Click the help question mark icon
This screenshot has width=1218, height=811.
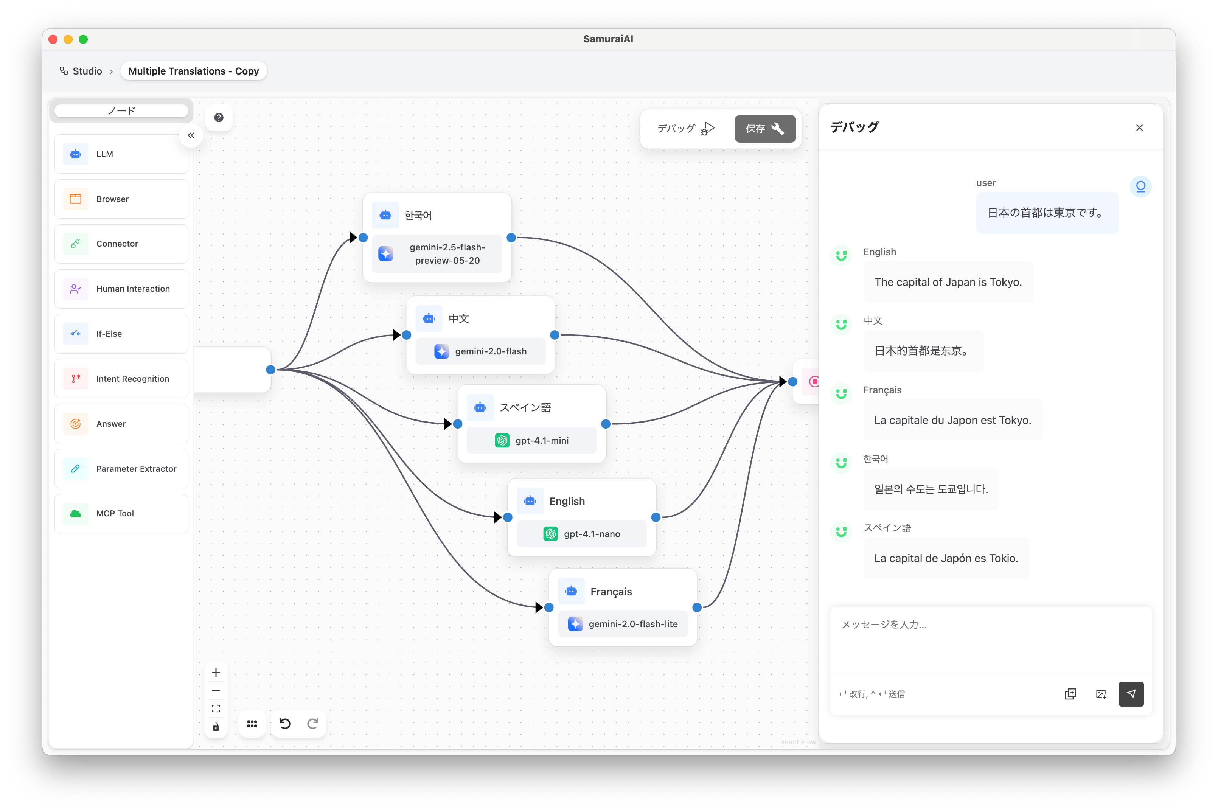pos(219,117)
